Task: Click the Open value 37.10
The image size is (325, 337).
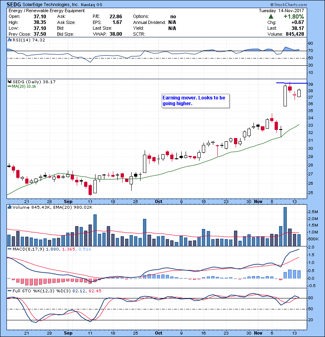Action: (x=40, y=17)
